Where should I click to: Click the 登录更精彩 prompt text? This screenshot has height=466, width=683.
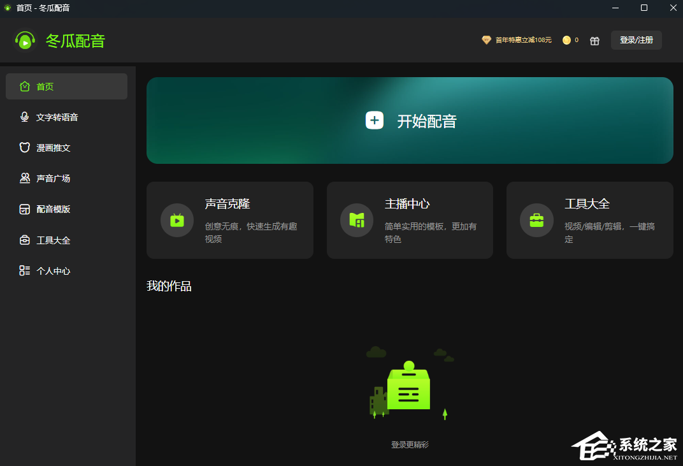click(x=410, y=444)
